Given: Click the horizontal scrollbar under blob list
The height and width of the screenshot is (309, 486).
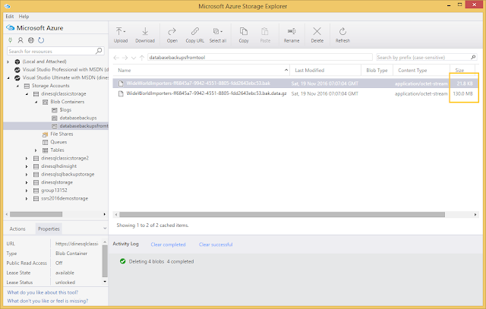Looking at the screenshot, I should click(x=282, y=214).
